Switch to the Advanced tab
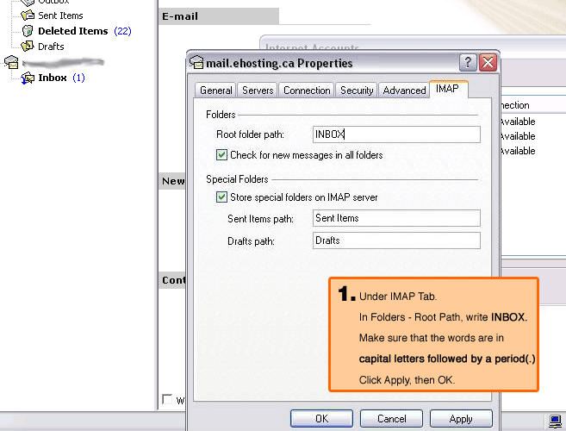The image size is (566, 431). point(404,91)
